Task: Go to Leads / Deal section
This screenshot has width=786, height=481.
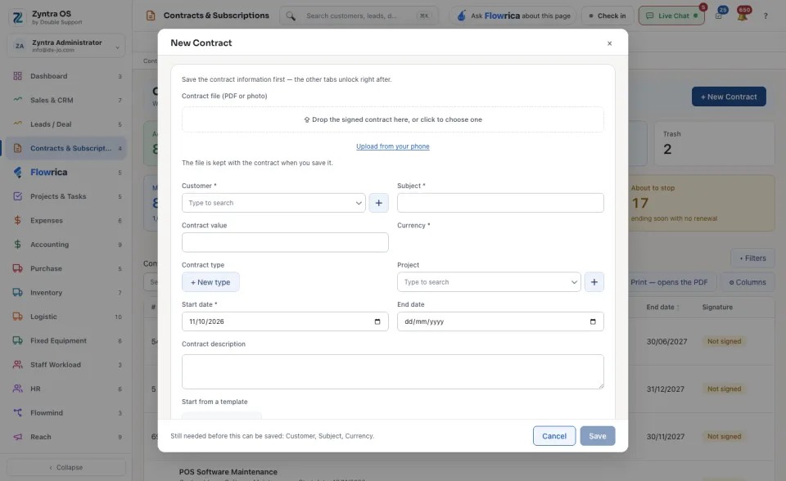Action: [x=66, y=124]
